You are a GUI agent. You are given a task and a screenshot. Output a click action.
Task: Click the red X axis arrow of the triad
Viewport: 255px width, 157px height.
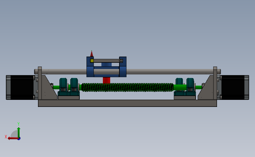click(x=13, y=138)
